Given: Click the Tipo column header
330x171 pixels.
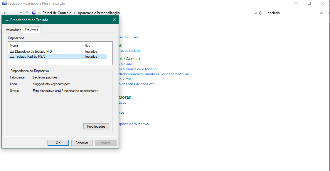Looking at the screenshot, I should point(95,45).
